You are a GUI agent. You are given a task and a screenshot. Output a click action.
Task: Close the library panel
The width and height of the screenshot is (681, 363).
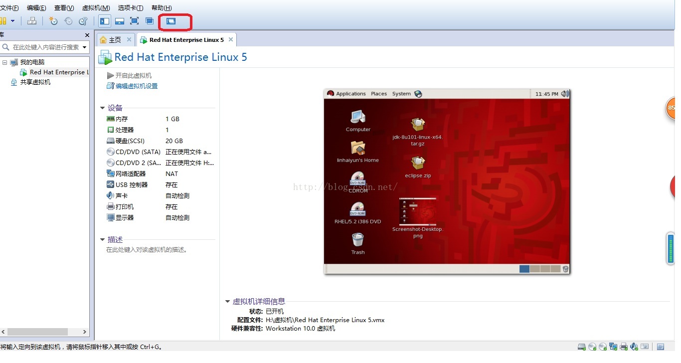[x=87, y=35]
